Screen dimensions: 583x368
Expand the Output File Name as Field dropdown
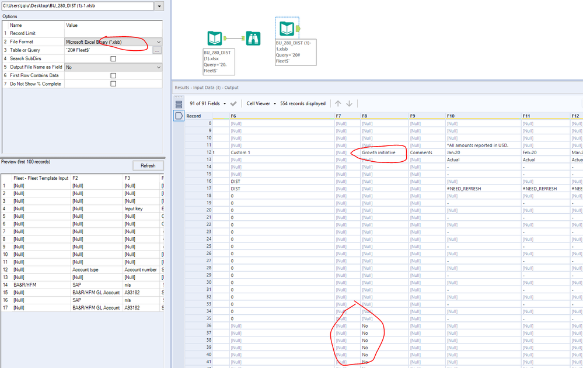(159, 67)
